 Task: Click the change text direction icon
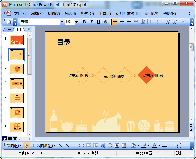tap(143, 22)
